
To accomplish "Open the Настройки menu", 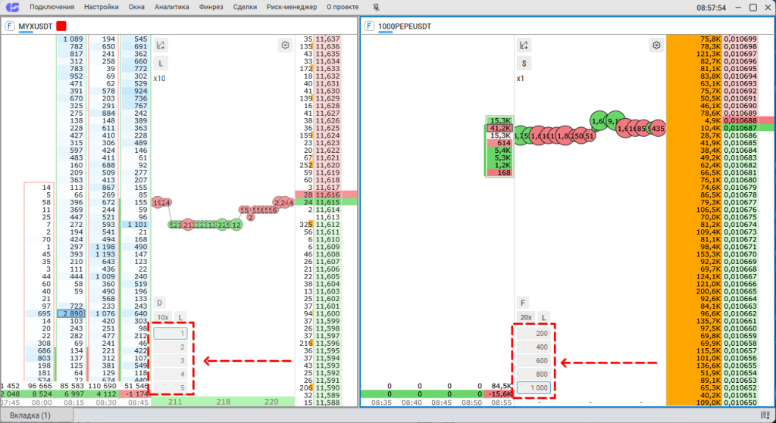I will click(102, 7).
